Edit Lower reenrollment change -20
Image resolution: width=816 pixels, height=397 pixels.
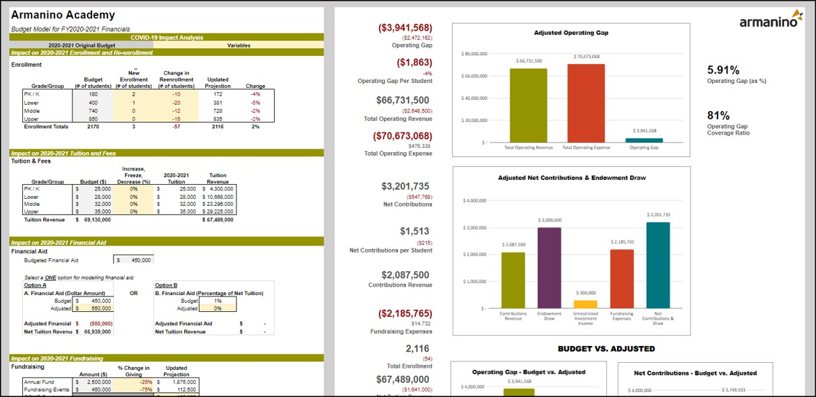pos(176,103)
